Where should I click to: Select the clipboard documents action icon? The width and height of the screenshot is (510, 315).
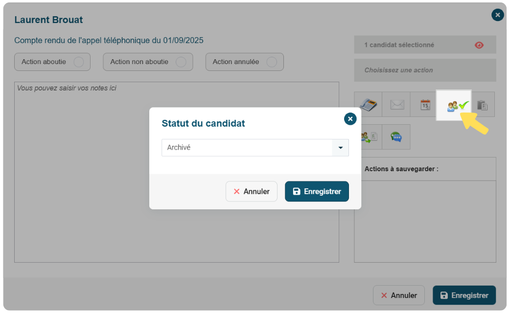[x=483, y=105]
